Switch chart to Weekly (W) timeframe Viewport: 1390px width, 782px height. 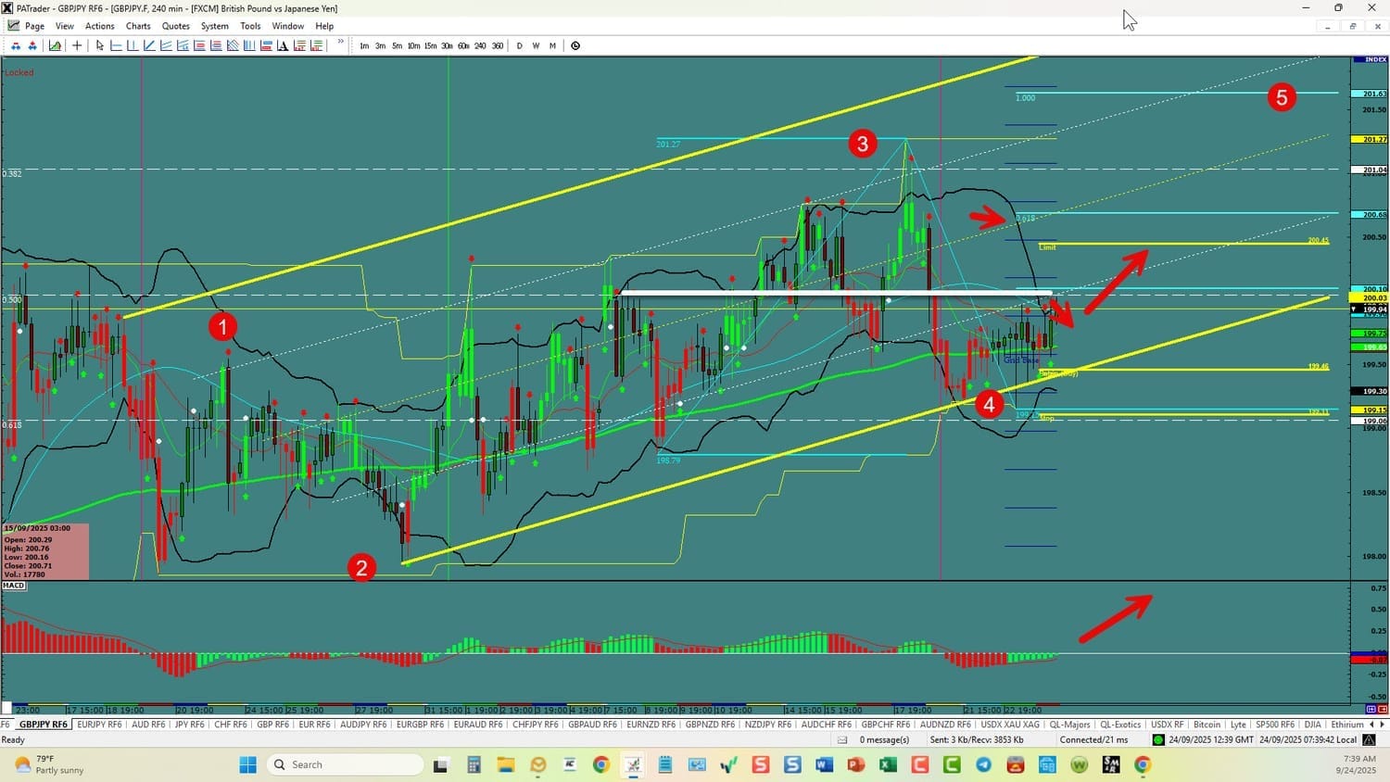536,45
